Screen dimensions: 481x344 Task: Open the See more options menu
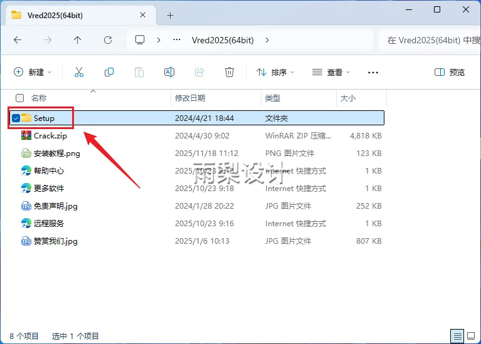point(373,73)
